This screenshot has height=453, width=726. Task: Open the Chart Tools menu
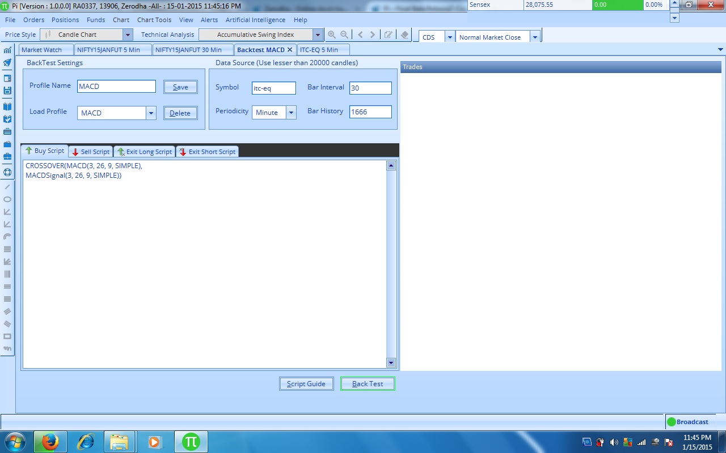coord(154,20)
